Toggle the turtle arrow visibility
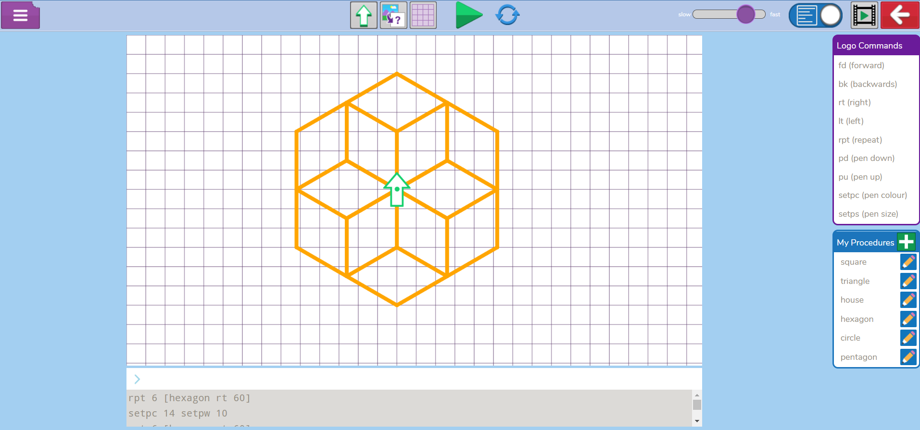 364,15
